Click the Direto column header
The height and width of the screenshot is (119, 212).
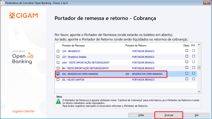(x=187, y=45)
